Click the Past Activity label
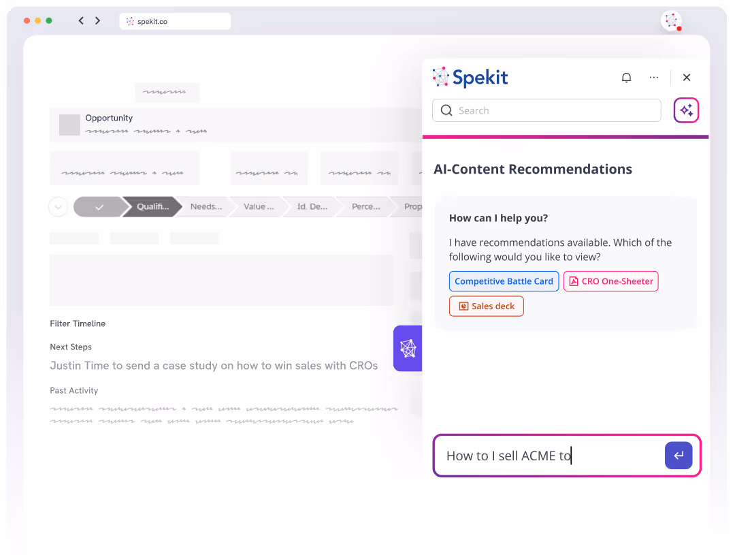 (74, 390)
